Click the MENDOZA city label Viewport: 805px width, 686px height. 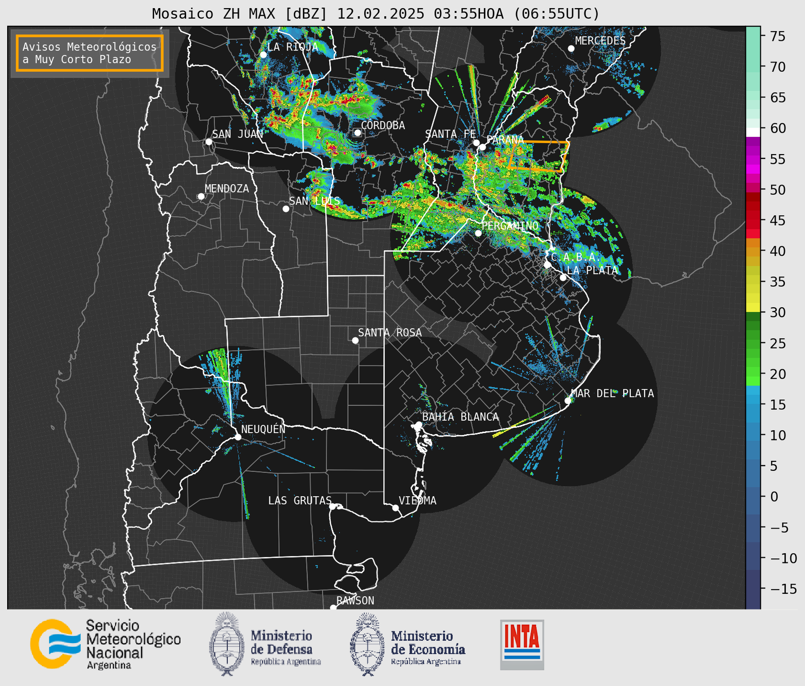tap(227, 189)
